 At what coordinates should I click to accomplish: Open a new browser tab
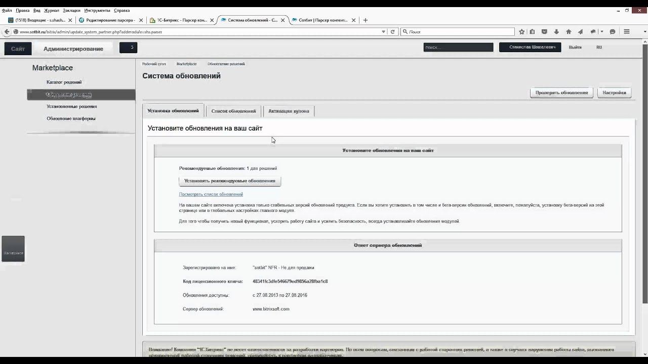[x=366, y=20]
